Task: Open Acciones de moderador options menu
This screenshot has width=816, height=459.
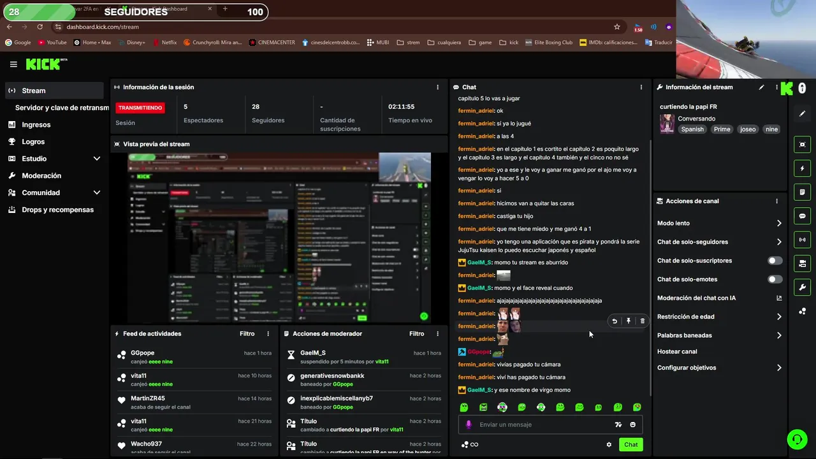Action: [x=437, y=333]
